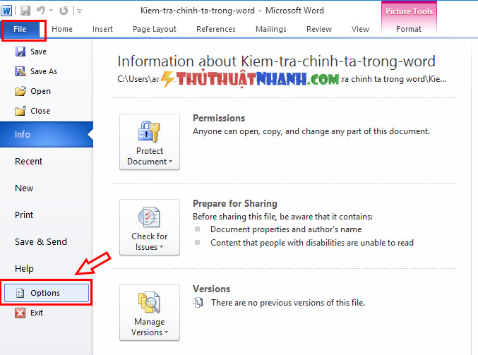Open the Page Layout tab

[x=155, y=29]
